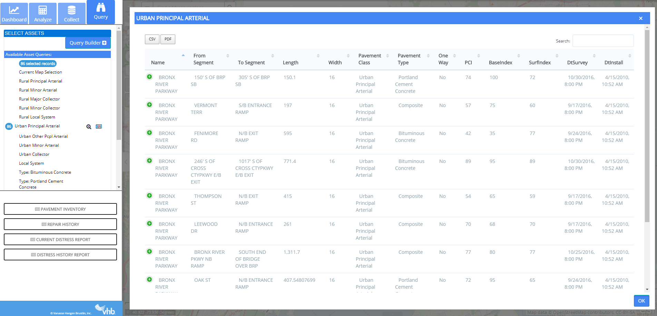657x316 pixels.
Task: Open the Collect database icon tab
Action: pos(71,13)
